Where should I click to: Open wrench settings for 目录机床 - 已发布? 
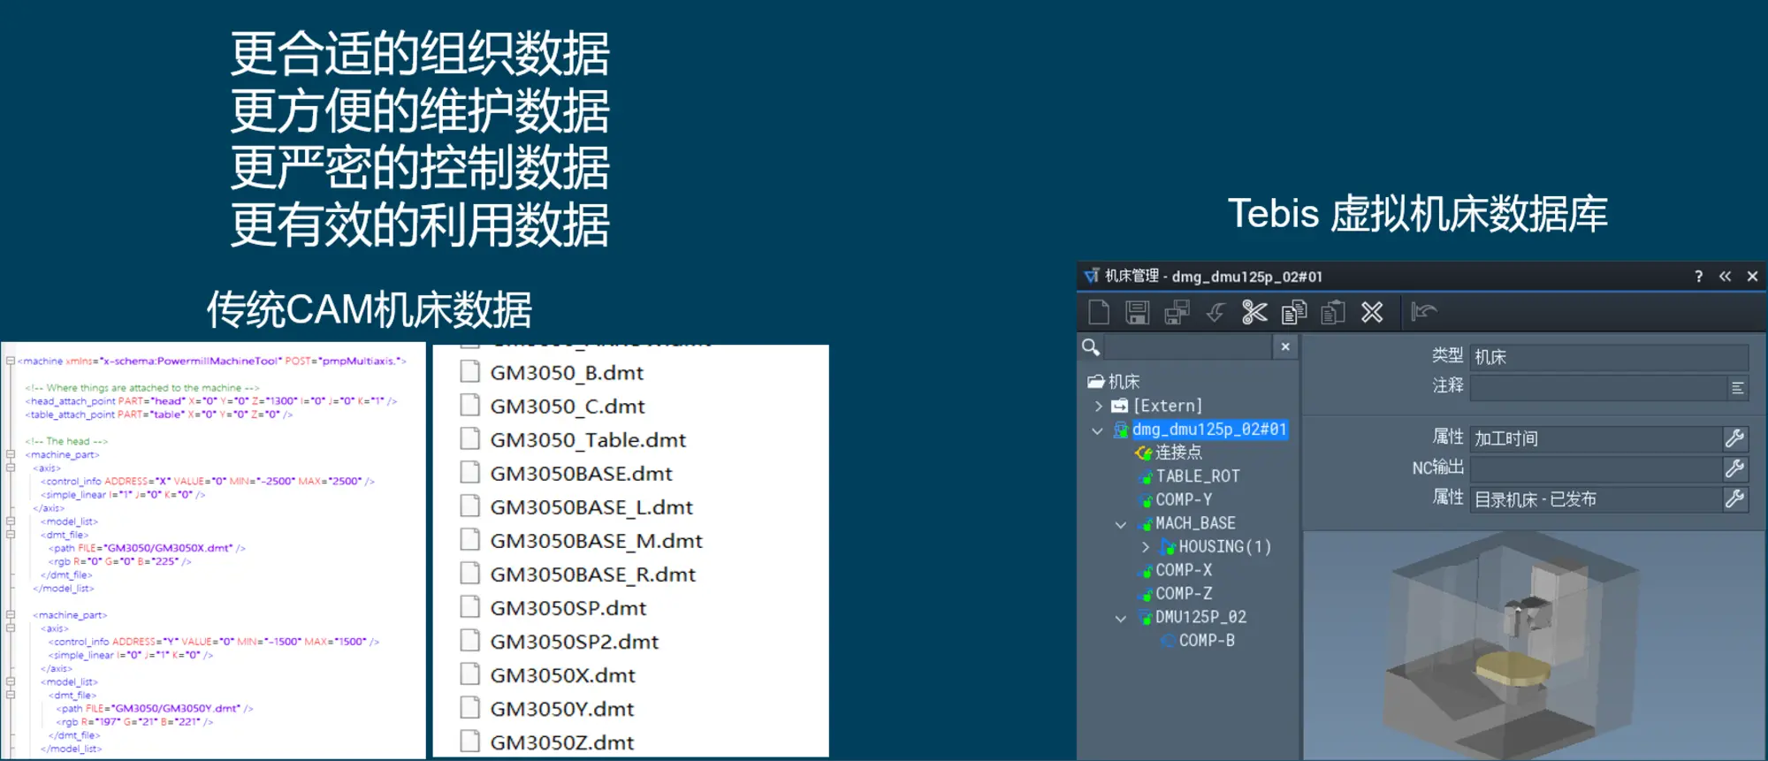point(1734,498)
